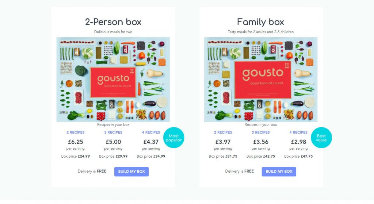
Task: Click the Most popular teal badge
Action: coord(173,138)
